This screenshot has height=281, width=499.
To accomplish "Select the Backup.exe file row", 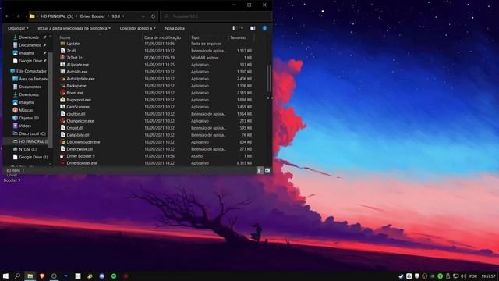I will click(156, 86).
